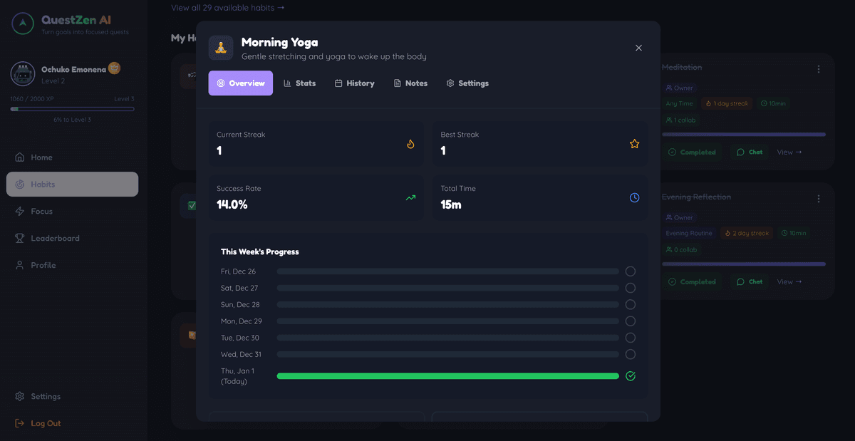Viewport: 855px width, 441px height.
Task: Mark Fri, Dec 26 as completed
Action: click(630, 271)
